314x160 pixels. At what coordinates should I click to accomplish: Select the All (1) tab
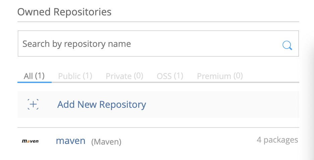34,76
